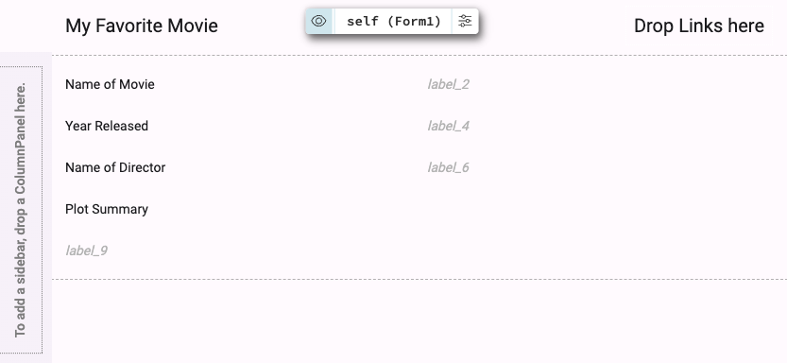Select the label_9 placeholder component
787x363 pixels.
click(x=86, y=251)
